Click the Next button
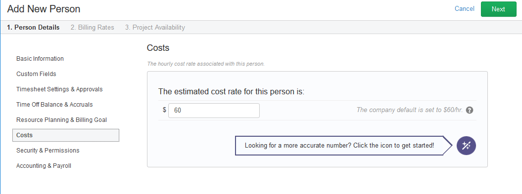The width and height of the screenshot is (522, 194). 498,9
